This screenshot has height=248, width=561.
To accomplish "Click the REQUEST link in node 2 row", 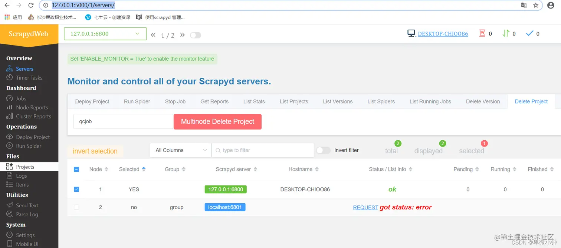I will (x=365, y=207).
